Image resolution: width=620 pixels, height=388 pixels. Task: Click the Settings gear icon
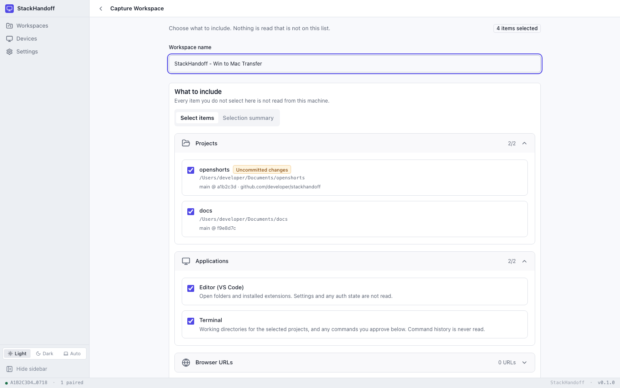tap(9, 52)
